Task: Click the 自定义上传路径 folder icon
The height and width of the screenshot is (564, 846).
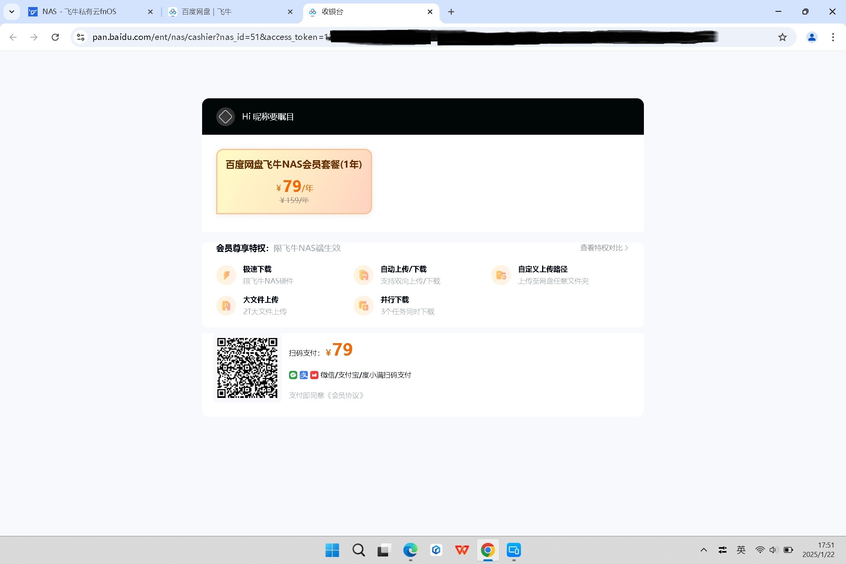Action: click(501, 275)
